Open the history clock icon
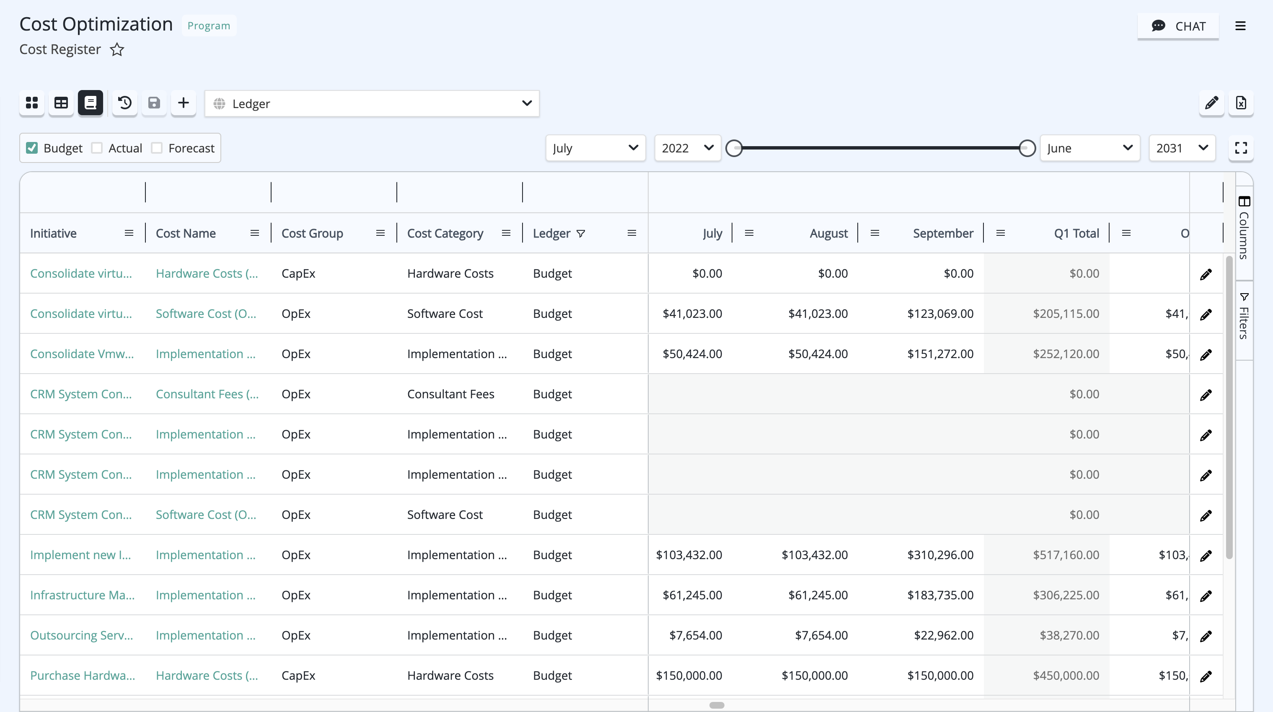This screenshot has width=1273, height=712. pyautogui.click(x=125, y=103)
